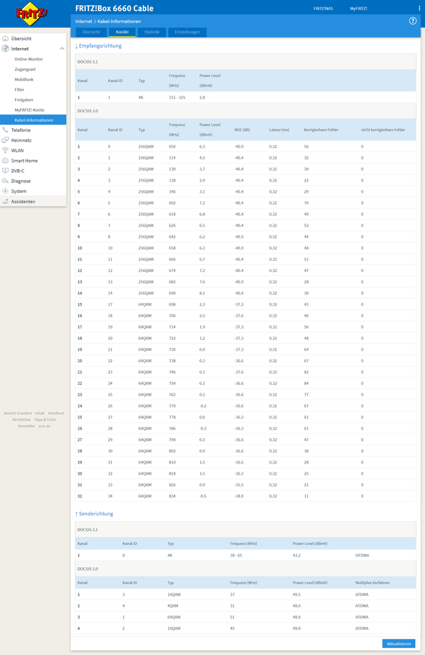Open MyFRITZ! in header
The width and height of the screenshot is (425, 655).
point(359,9)
